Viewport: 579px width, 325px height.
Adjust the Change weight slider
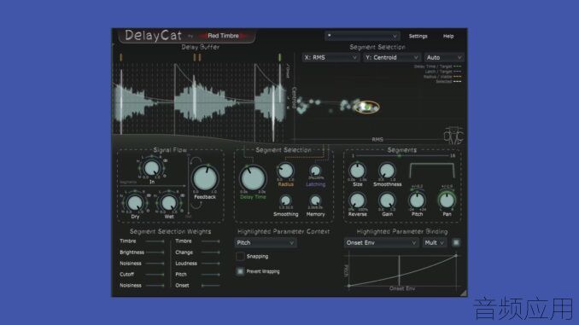pos(211,252)
